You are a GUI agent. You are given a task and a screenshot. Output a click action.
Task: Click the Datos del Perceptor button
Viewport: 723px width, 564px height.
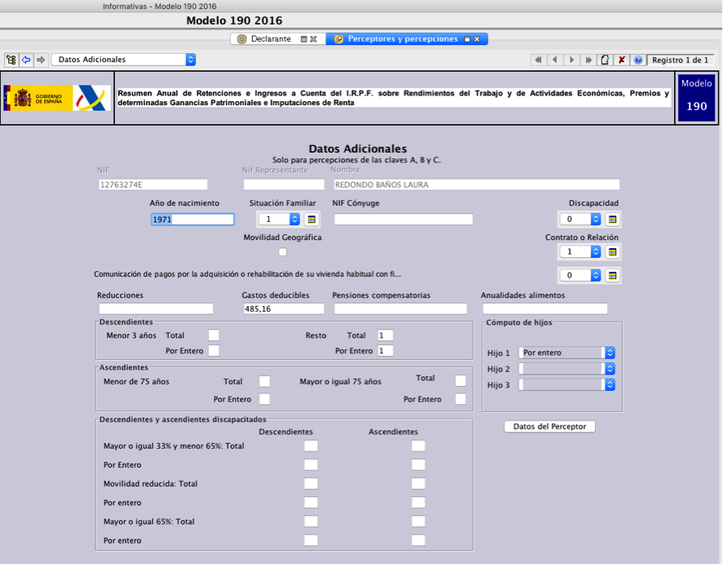(x=550, y=427)
